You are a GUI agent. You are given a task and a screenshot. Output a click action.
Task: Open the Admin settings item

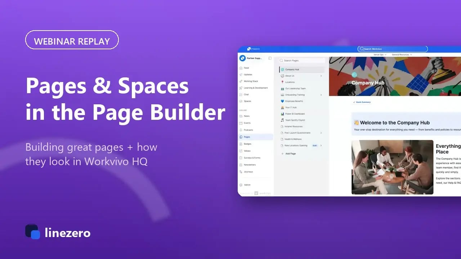245,185
